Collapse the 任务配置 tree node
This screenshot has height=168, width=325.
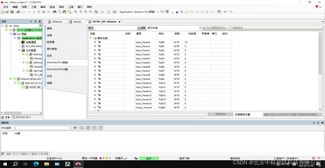point(19,50)
